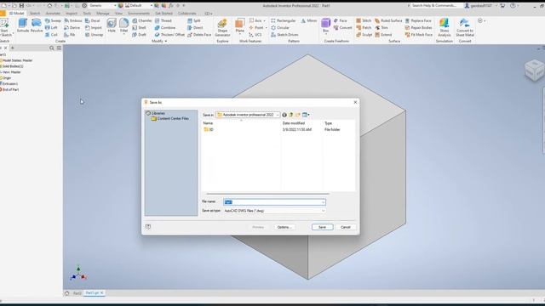Click the Loft tool
545x306 pixels.
pos(51,28)
